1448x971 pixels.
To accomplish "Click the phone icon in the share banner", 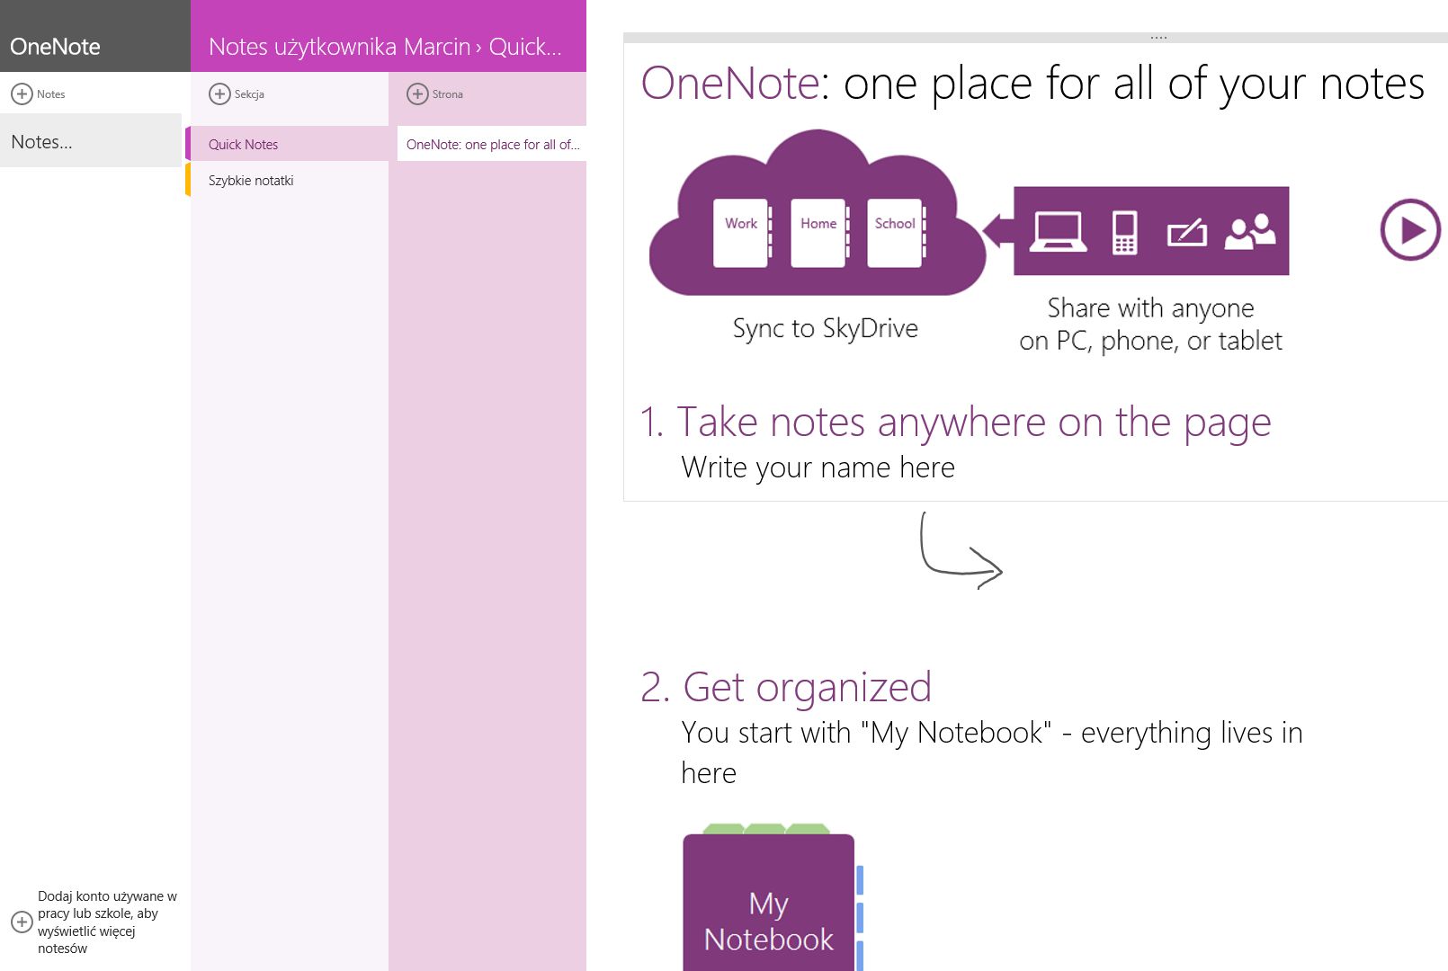I will pos(1124,232).
